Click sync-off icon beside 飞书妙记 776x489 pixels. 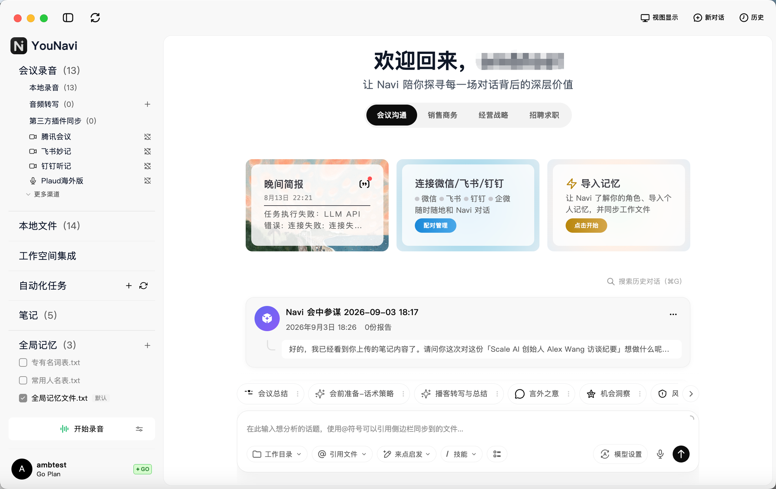click(x=148, y=151)
